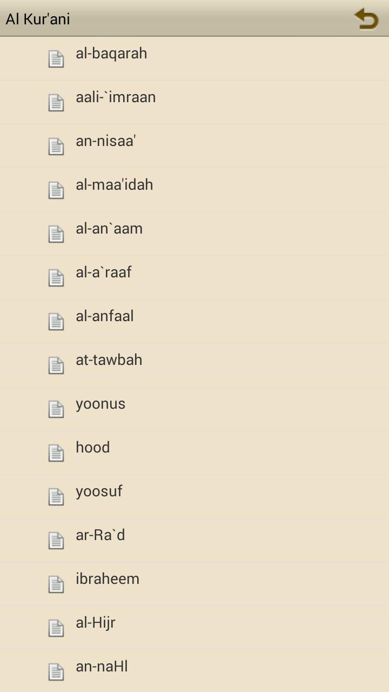Tap the document icon beside yoonus
This screenshot has width=389, height=692.
point(56,409)
